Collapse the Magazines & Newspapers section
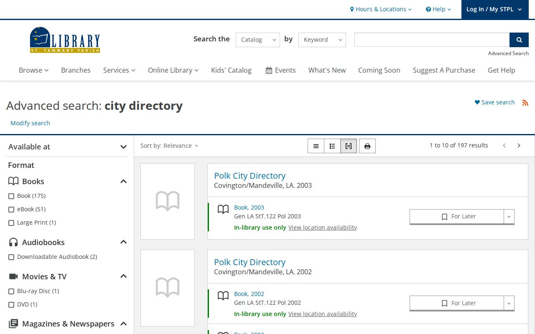Viewport: 535px width, 334px height. pos(123,324)
